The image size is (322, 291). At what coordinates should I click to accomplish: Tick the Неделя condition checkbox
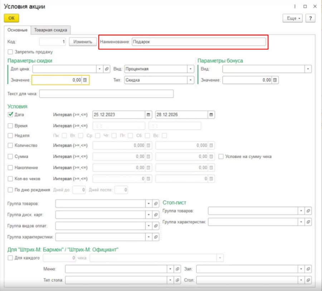10,136
